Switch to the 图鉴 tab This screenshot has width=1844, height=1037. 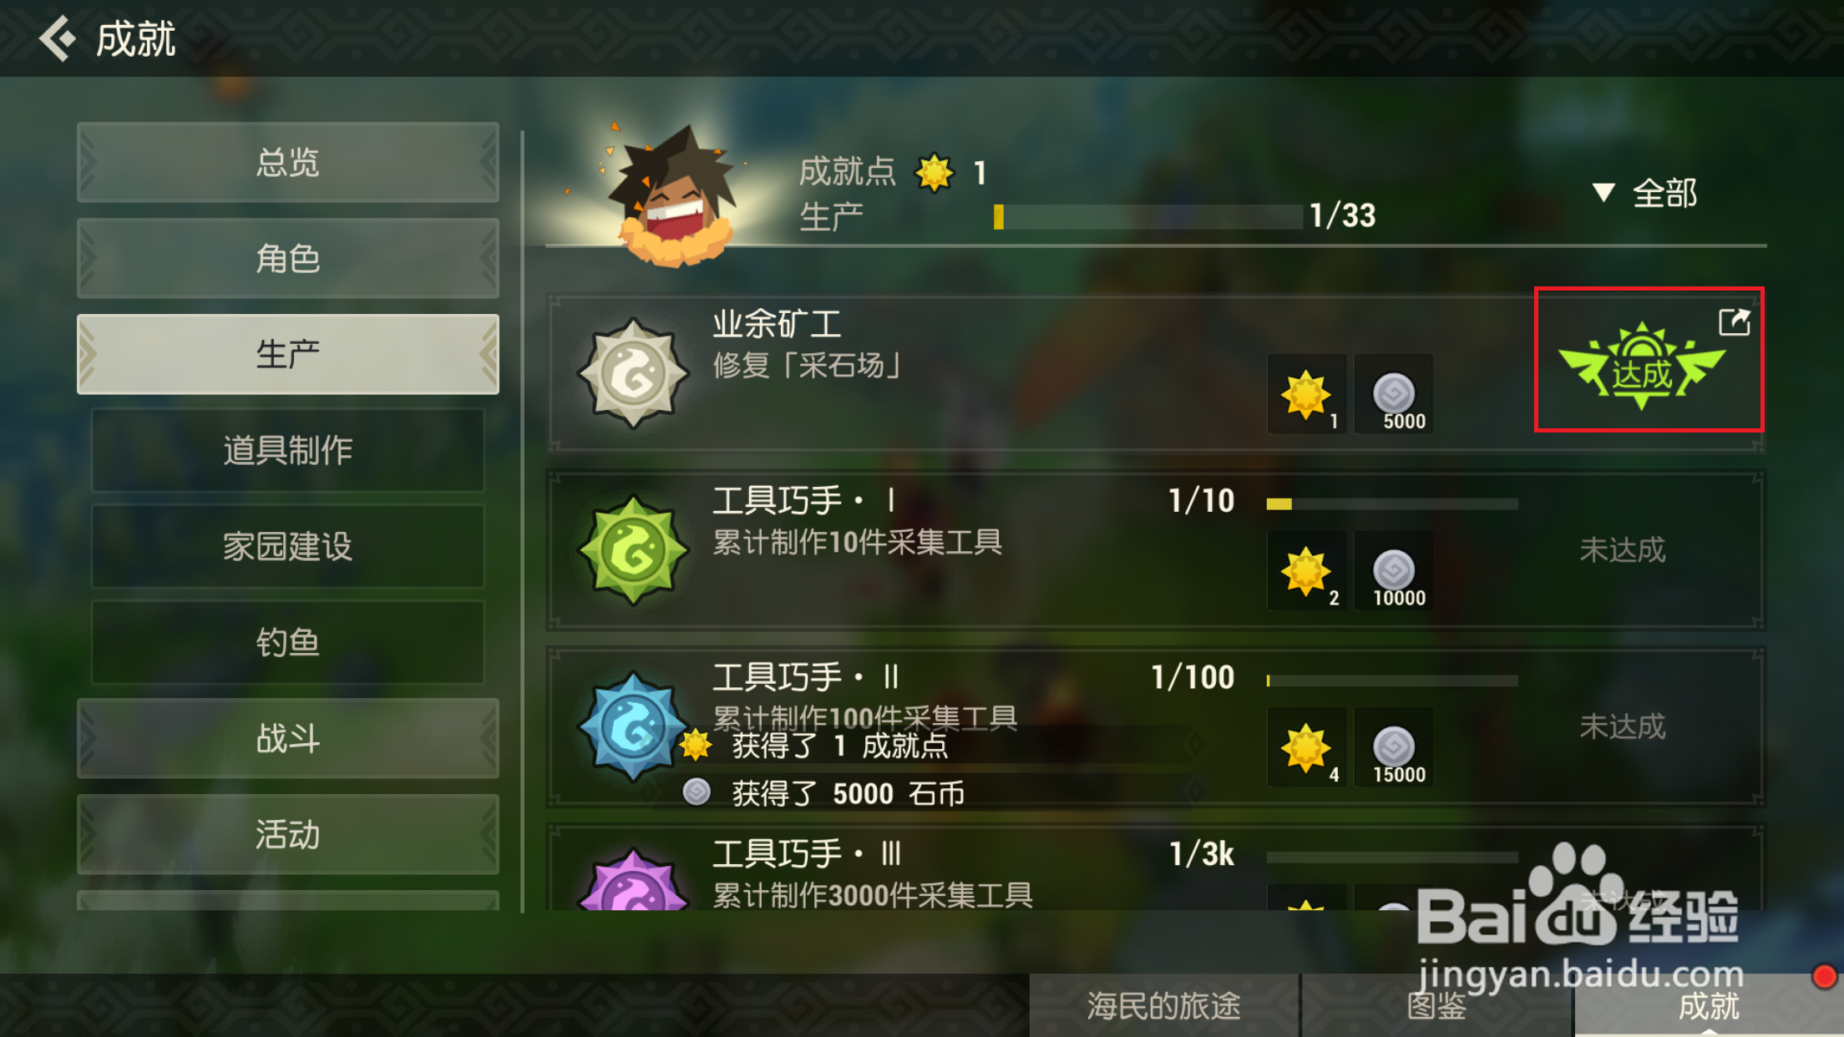pos(1436,1005)
